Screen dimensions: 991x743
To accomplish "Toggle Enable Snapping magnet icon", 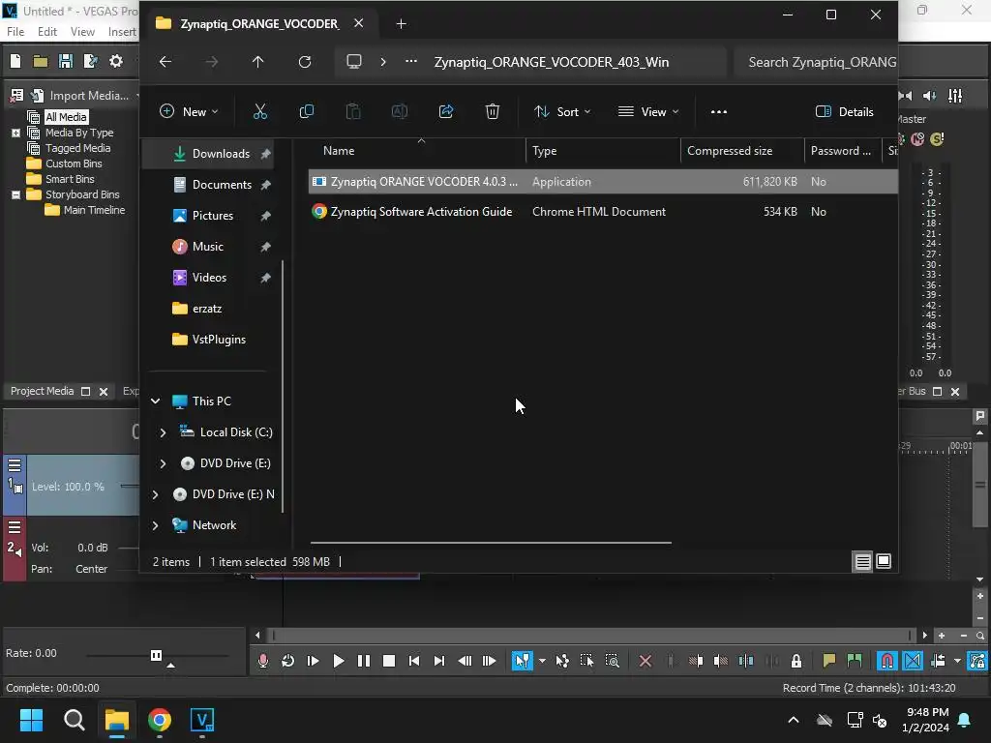I will (x=886, y=661).
